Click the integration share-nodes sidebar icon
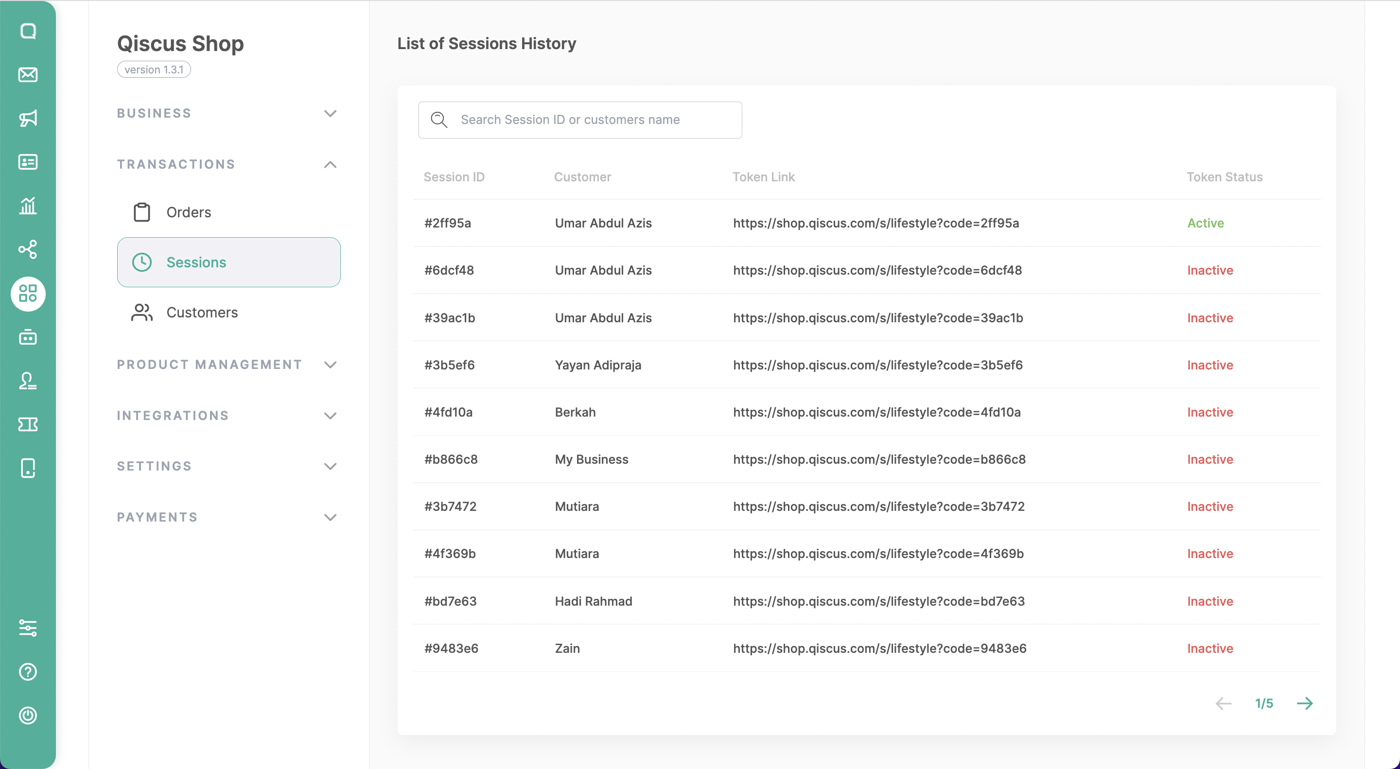This screenshot has height=769, width=1400. coord(28,249)
